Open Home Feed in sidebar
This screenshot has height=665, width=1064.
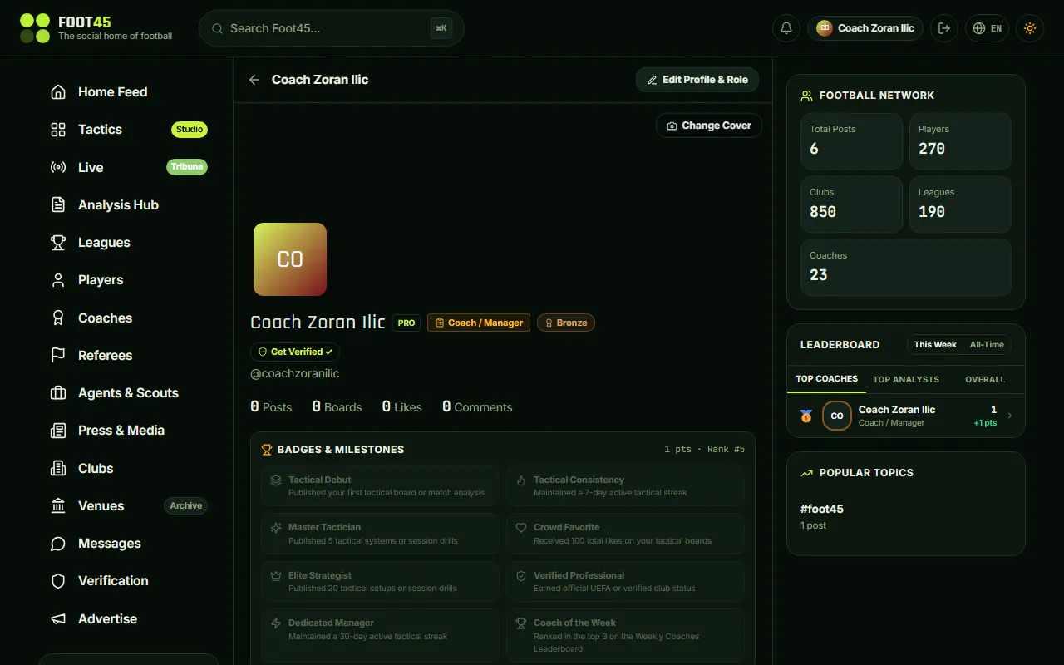tap(129, 92)
